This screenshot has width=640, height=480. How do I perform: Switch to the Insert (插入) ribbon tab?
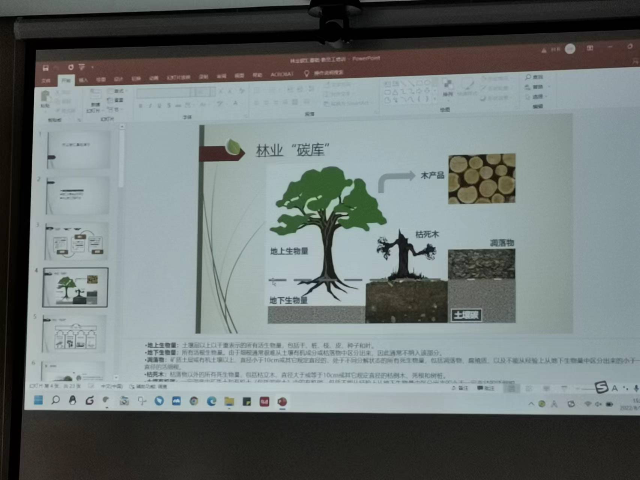point(83,80)
